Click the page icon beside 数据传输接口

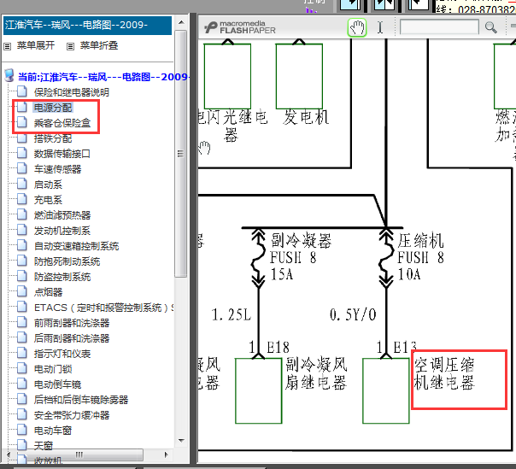[x=22, y=153]
